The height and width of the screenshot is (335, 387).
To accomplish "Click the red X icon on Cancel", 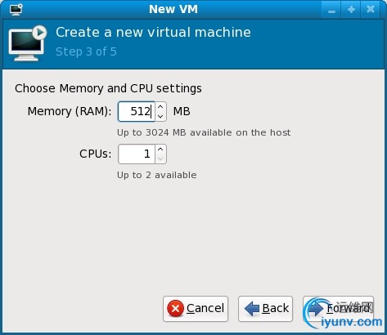I will [x=176, y=309].
